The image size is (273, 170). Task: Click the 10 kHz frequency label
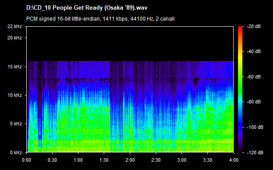click(x=14, y=95)
